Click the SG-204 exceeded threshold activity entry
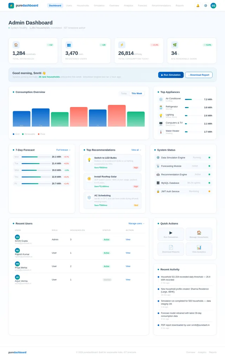225x358 pixels. point(185,280)
